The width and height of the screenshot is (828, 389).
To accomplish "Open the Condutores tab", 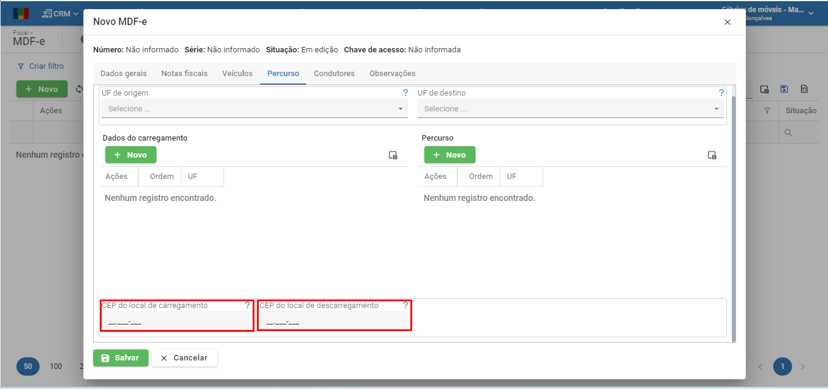I will (x=334, y=74).
